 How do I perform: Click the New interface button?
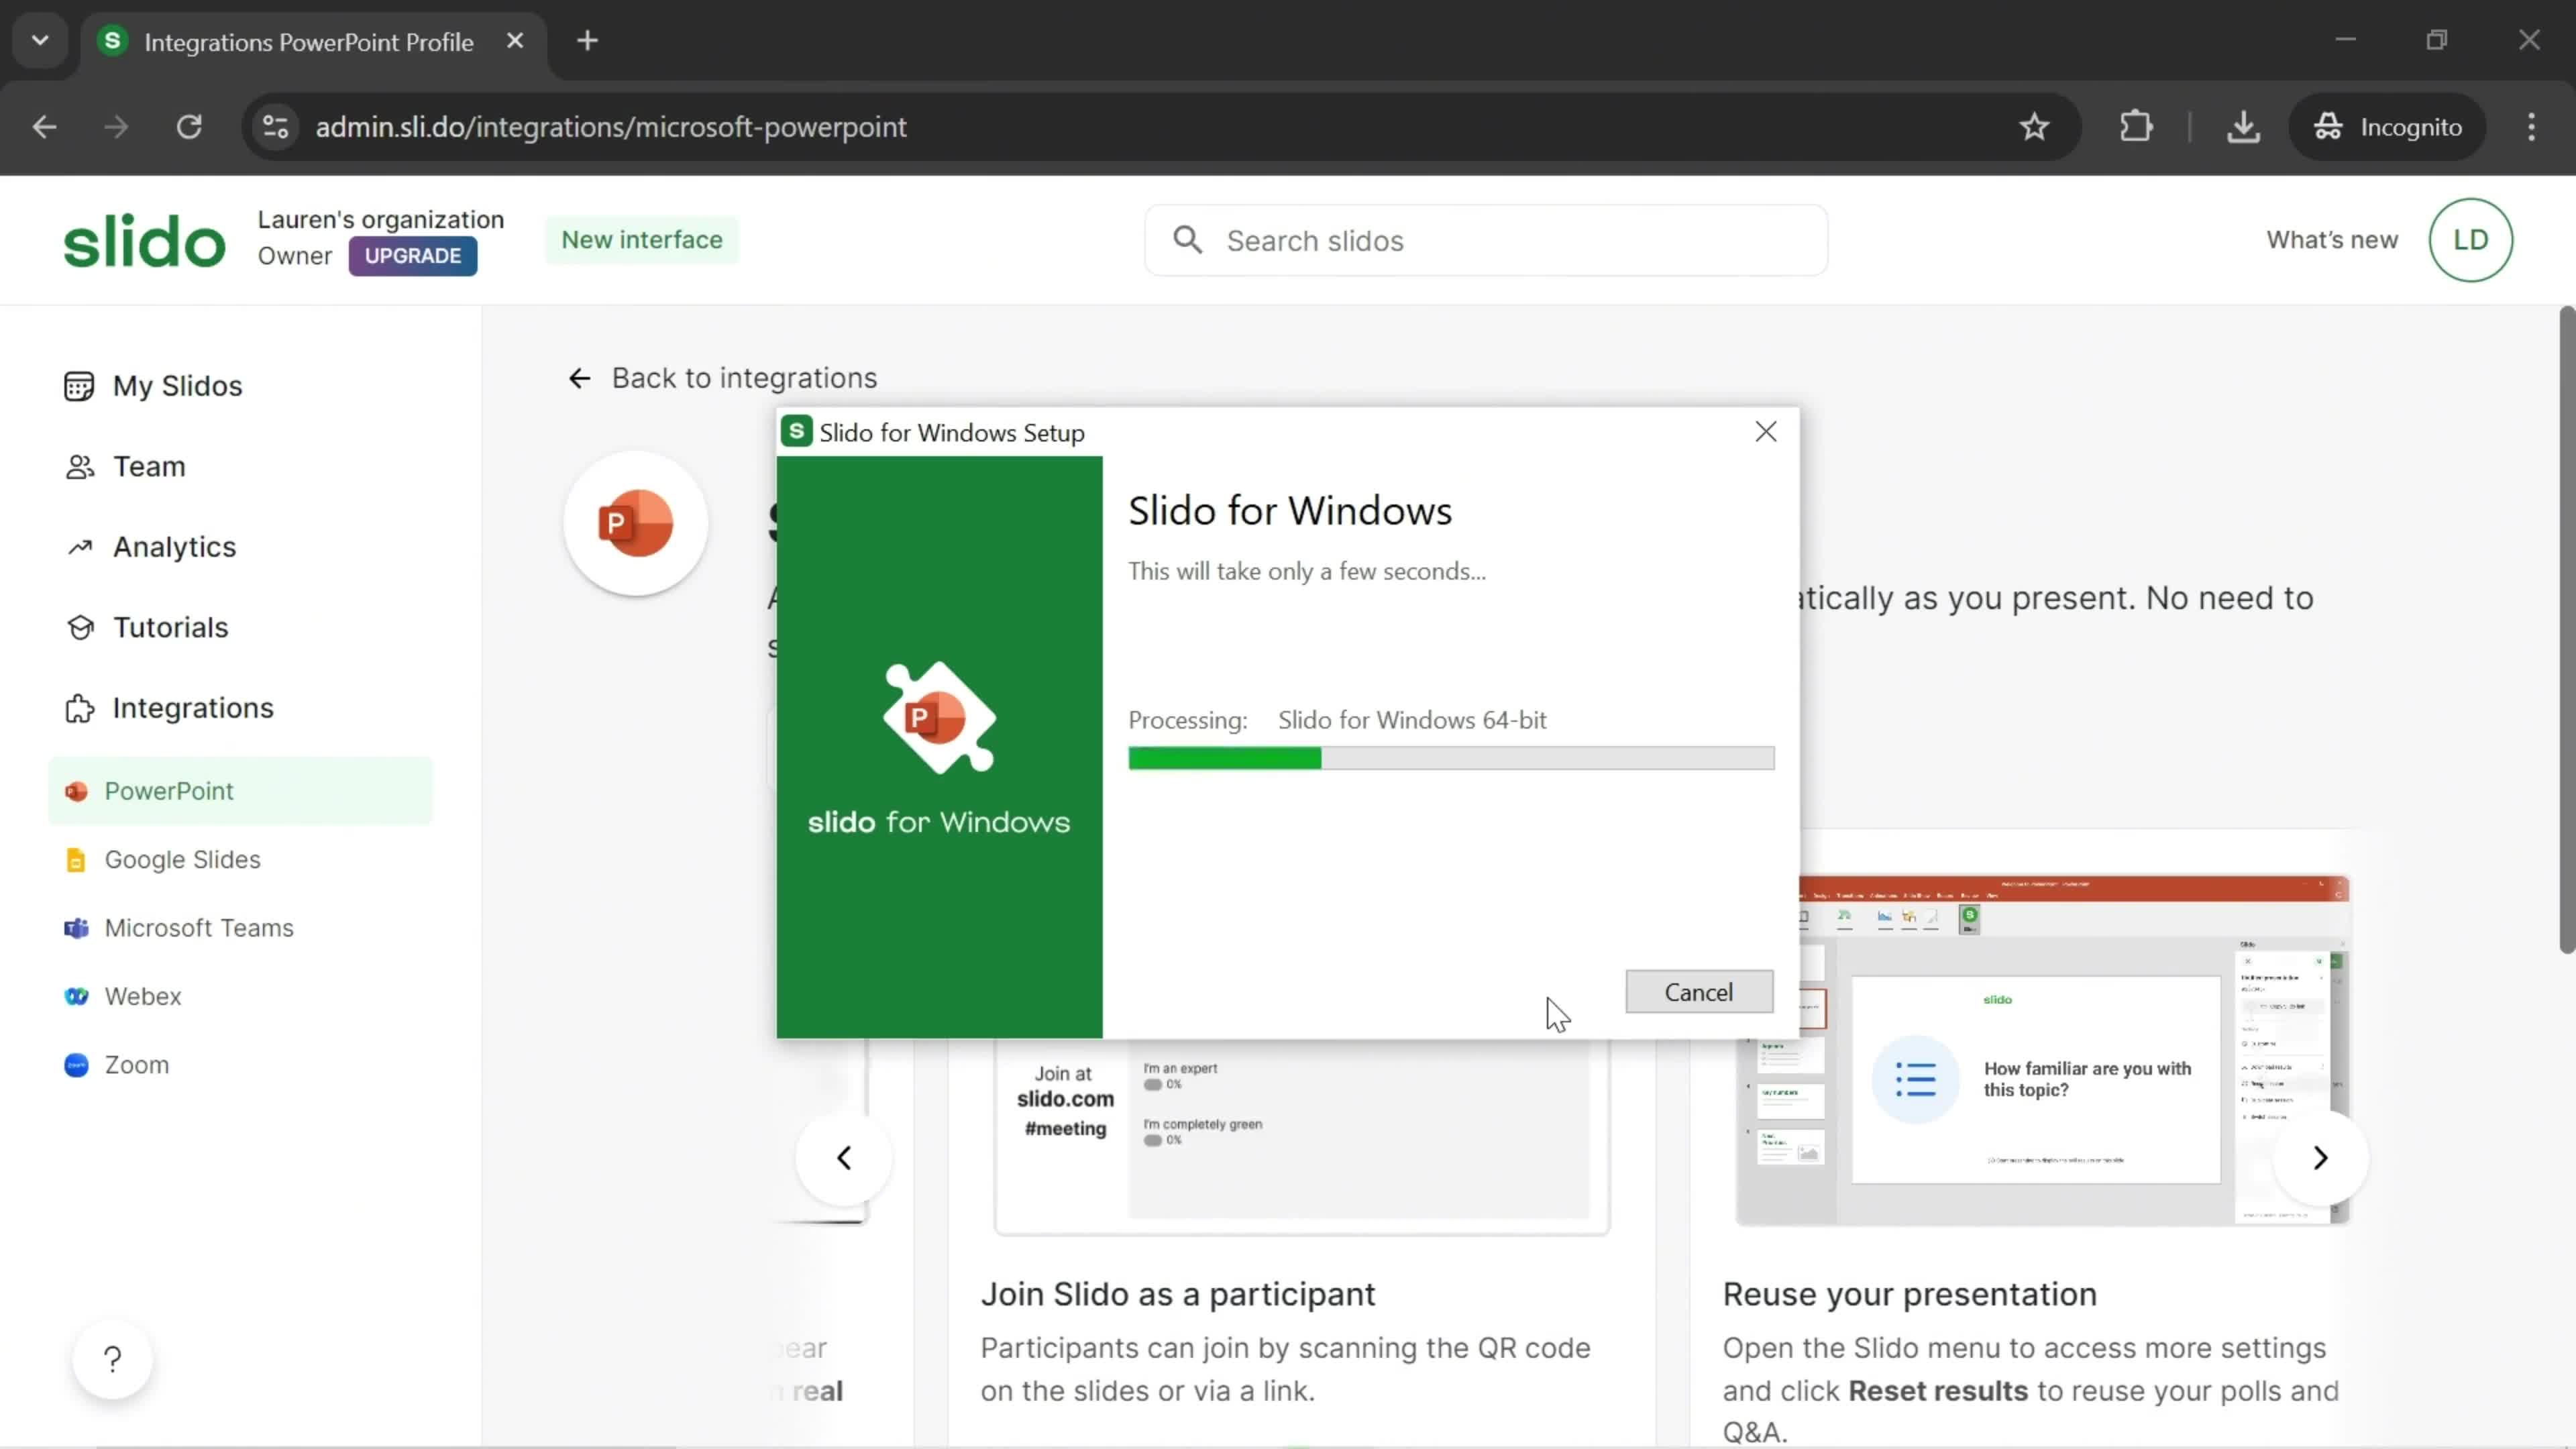(641, 240)
